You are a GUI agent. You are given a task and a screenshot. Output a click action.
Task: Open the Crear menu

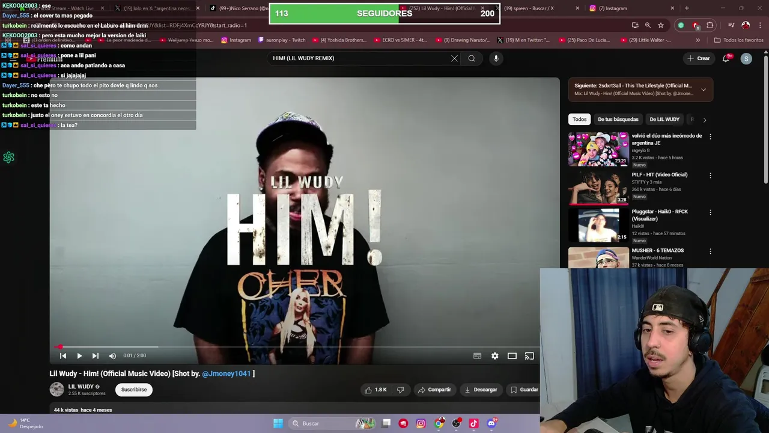(x=699, y=58)
